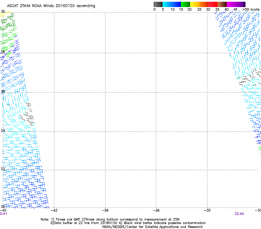The width and height of the screenshot is (261, 229).
Task: Click the longitude label -39
Action: [105, 210]
